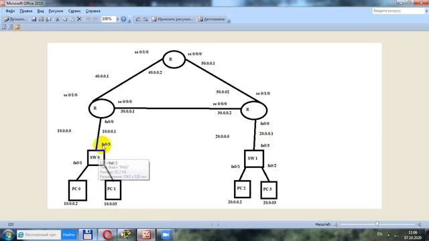The width and height of the screenshot is (429, 241).
Task: Click the taskbar search input field
Action: (39, 235)
